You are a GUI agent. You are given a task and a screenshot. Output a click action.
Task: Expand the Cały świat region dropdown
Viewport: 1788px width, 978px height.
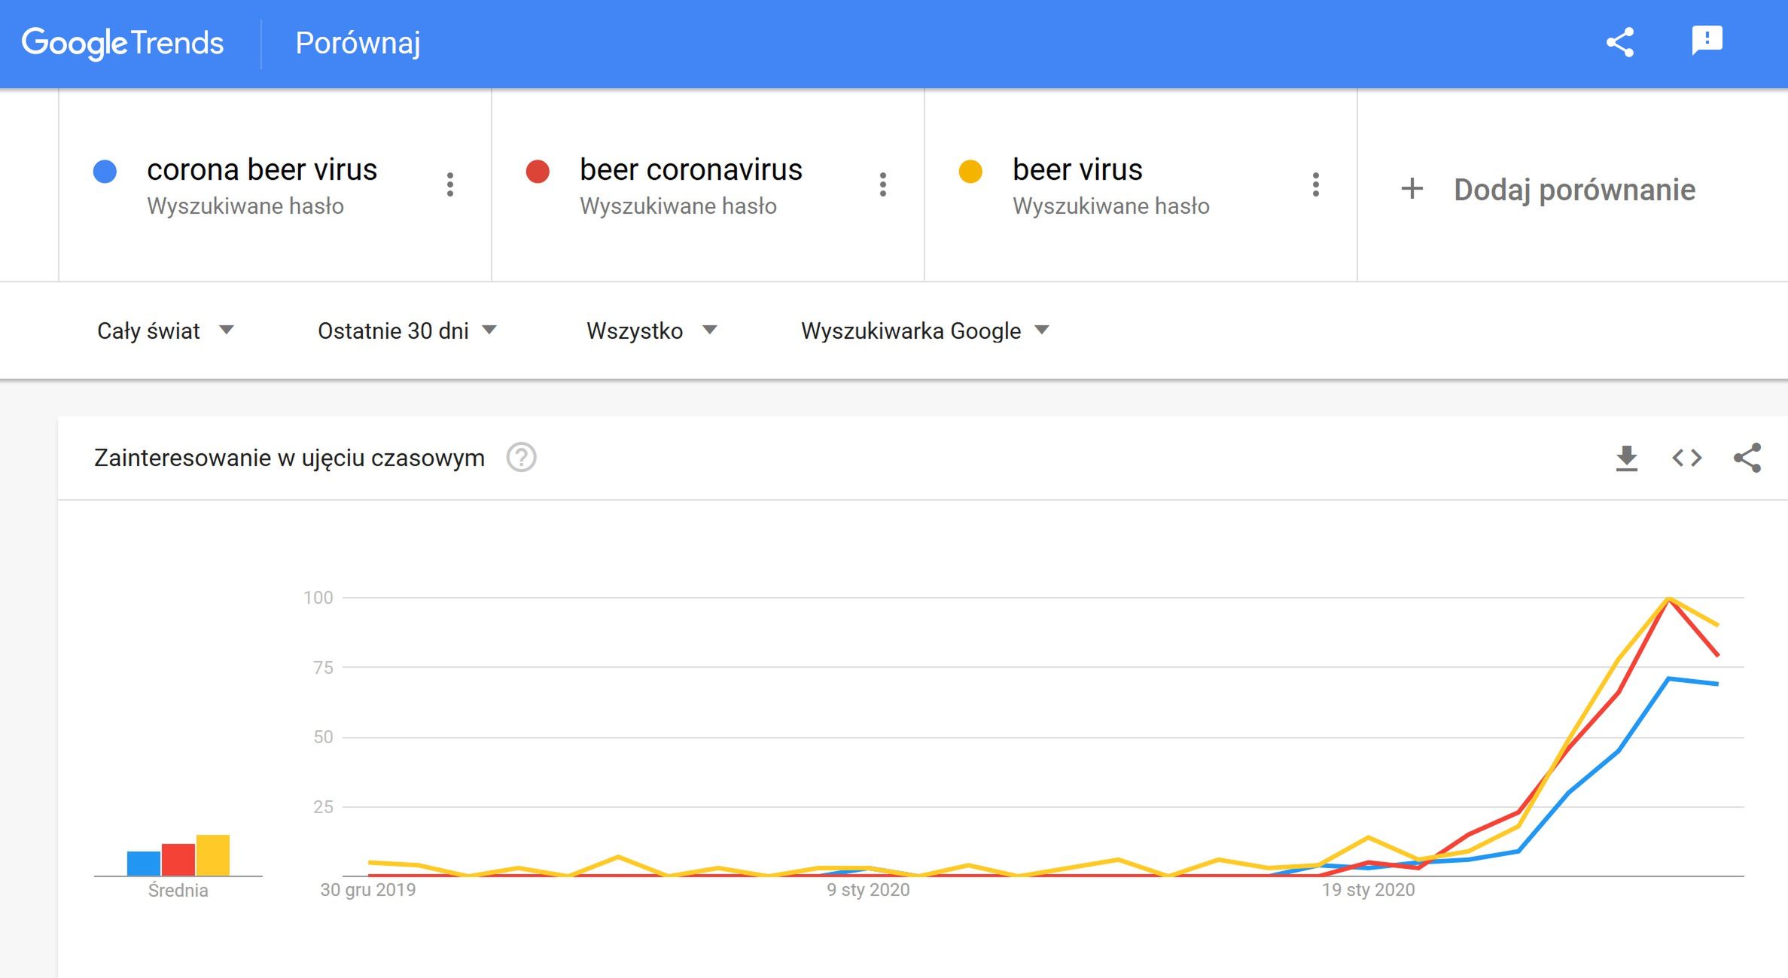166,331
